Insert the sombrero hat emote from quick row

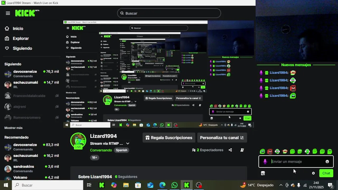(285, 151)
